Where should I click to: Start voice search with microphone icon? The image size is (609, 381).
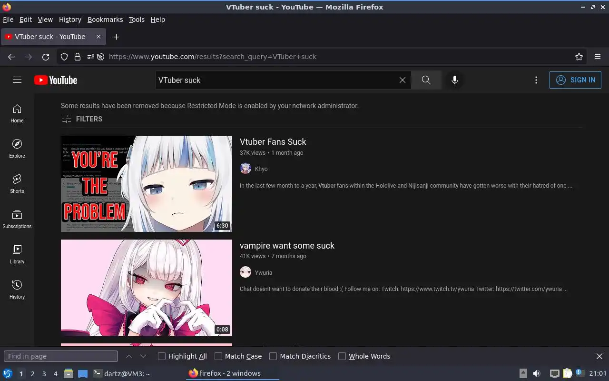pyautogui.click(x=455, y=80)
